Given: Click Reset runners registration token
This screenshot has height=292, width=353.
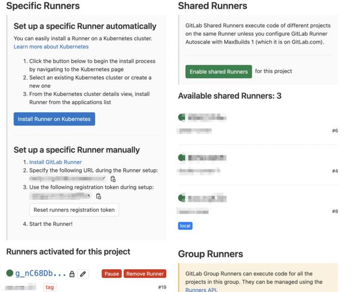Looking at the screenshot, I should pyautogui.click(x=74, y=210).
